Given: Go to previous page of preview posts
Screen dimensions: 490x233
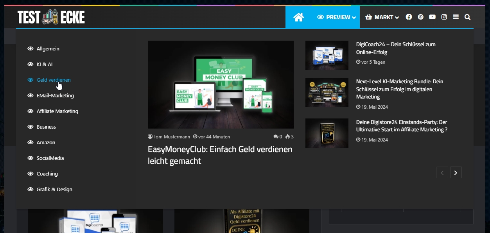Looking at the screenshot, I should [442, 172].
